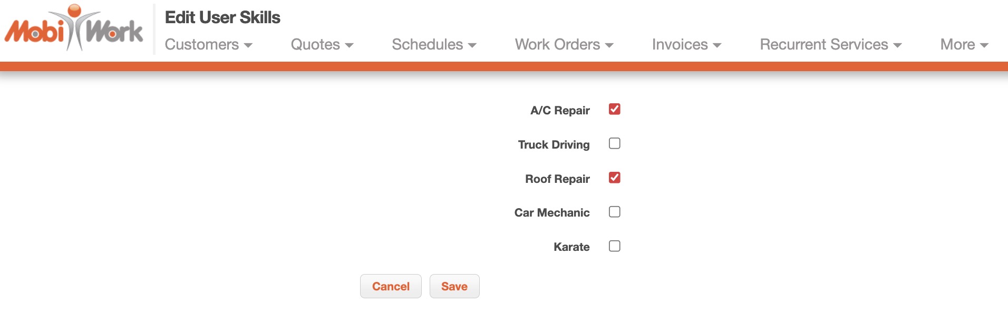Screen dimensions: 1008x332
Task: Expand the Work Orders menu
Action: [564, 45]
